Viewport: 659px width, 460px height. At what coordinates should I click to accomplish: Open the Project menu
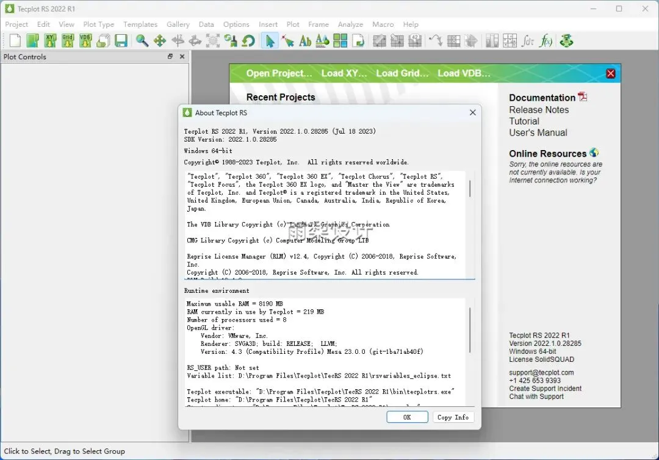coord(16,24)
